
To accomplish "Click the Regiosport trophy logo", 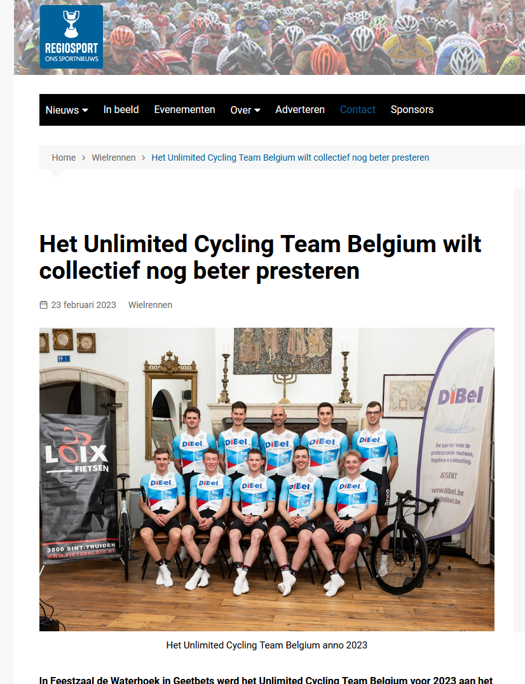I will (71, 37).
